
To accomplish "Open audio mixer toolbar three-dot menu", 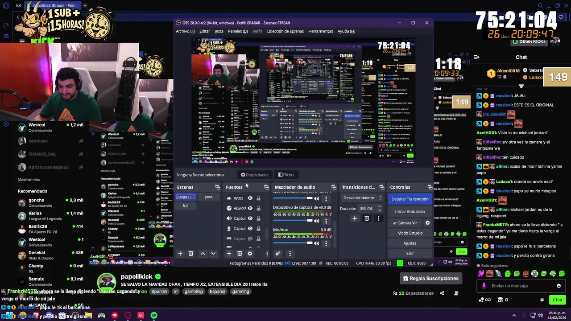I will [290, 254].
